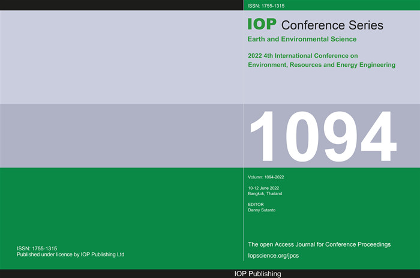
Task: Select '2022 4th International Conference on' line
Action: [x=302, y=56]
